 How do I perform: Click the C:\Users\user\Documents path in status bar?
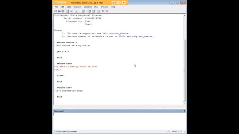(65, 131)
